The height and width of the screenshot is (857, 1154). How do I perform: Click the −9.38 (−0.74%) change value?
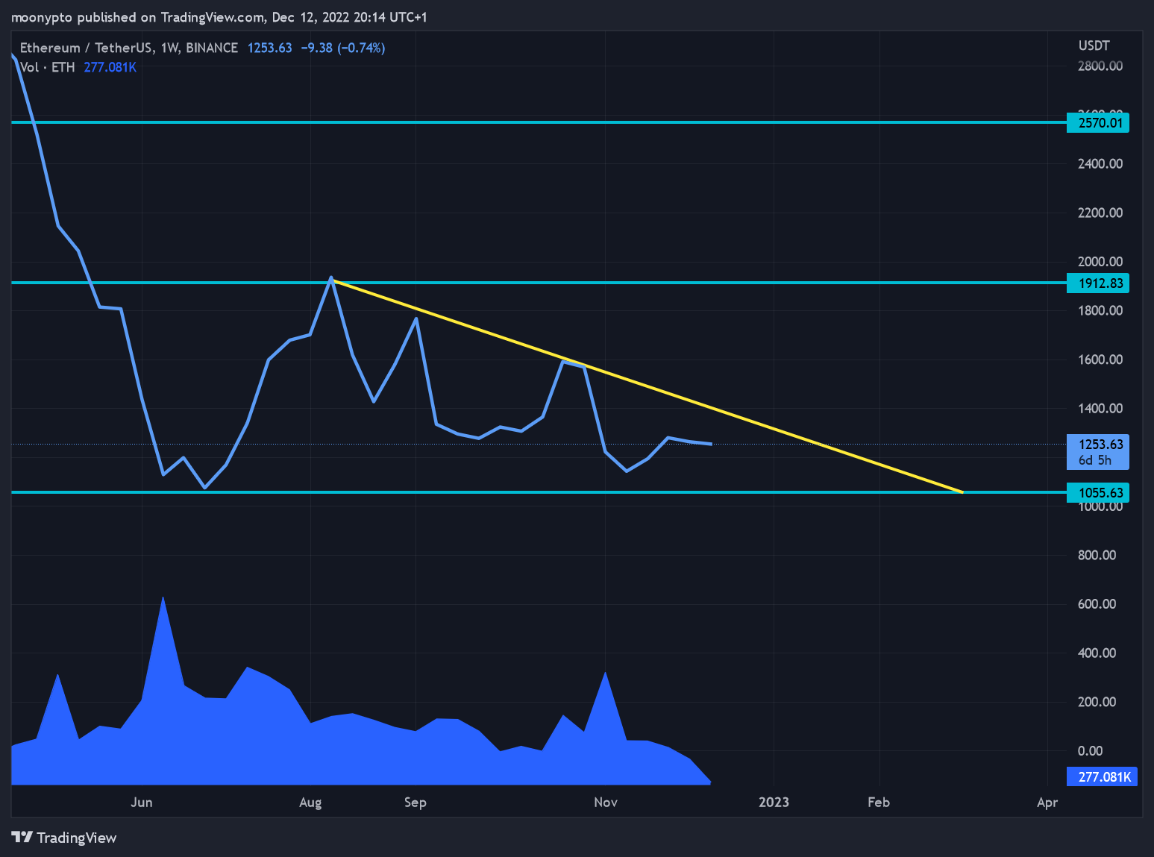343,48
